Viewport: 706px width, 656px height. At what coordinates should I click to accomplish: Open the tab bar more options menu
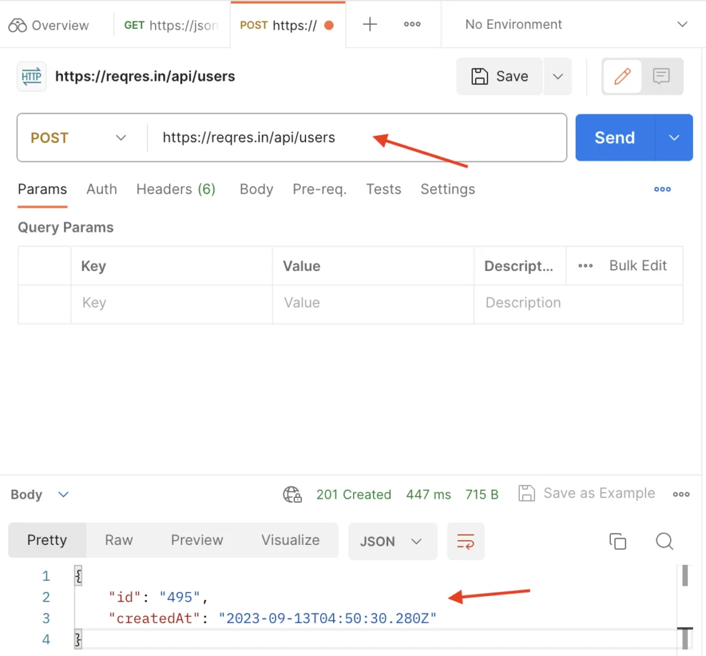(x=412, y=24)
